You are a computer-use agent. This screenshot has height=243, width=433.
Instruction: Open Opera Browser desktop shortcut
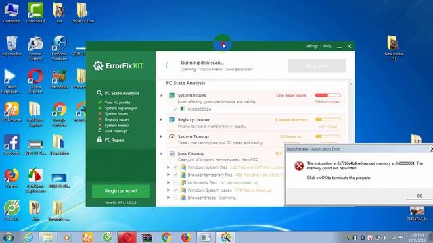(x=36, y=81)
